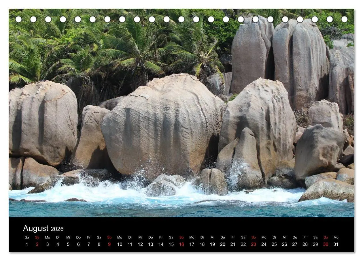Select date 4 in the calendar
This screenshot has height=261, width=363.
click(58, 244)
